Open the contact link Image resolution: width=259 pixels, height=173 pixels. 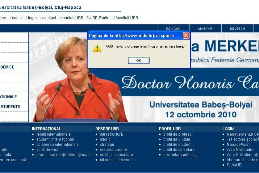[x=49, y=18]
